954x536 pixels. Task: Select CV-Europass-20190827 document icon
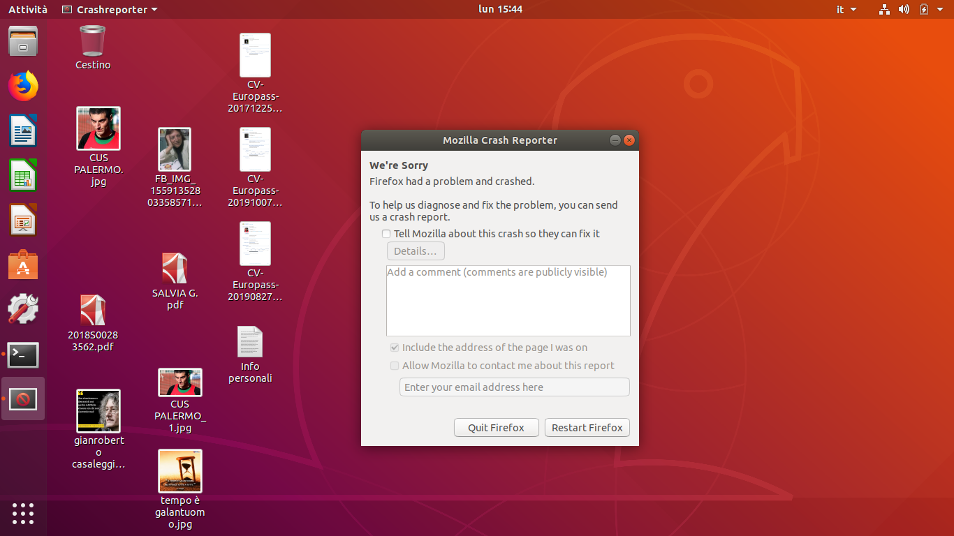(255, 244)
